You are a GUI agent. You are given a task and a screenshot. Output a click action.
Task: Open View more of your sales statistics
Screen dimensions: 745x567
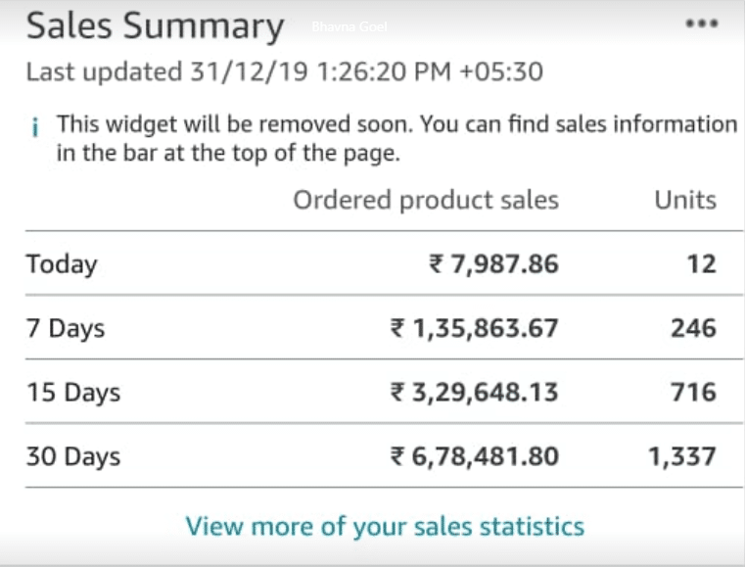click(385, 527)
